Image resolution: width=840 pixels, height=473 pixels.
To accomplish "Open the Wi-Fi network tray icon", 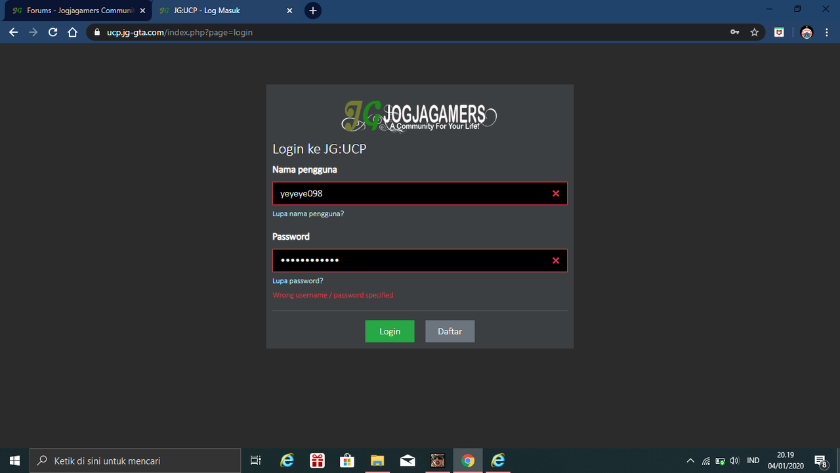I will click(706, 461).
